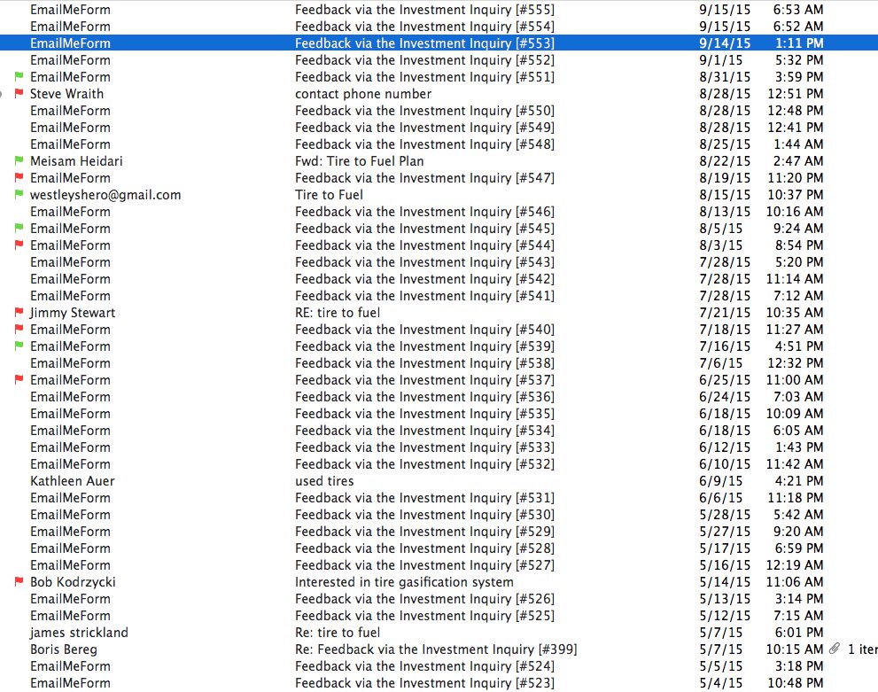
Task: Click red flag beside Jimmy Stewart
Action: point(19,313)
